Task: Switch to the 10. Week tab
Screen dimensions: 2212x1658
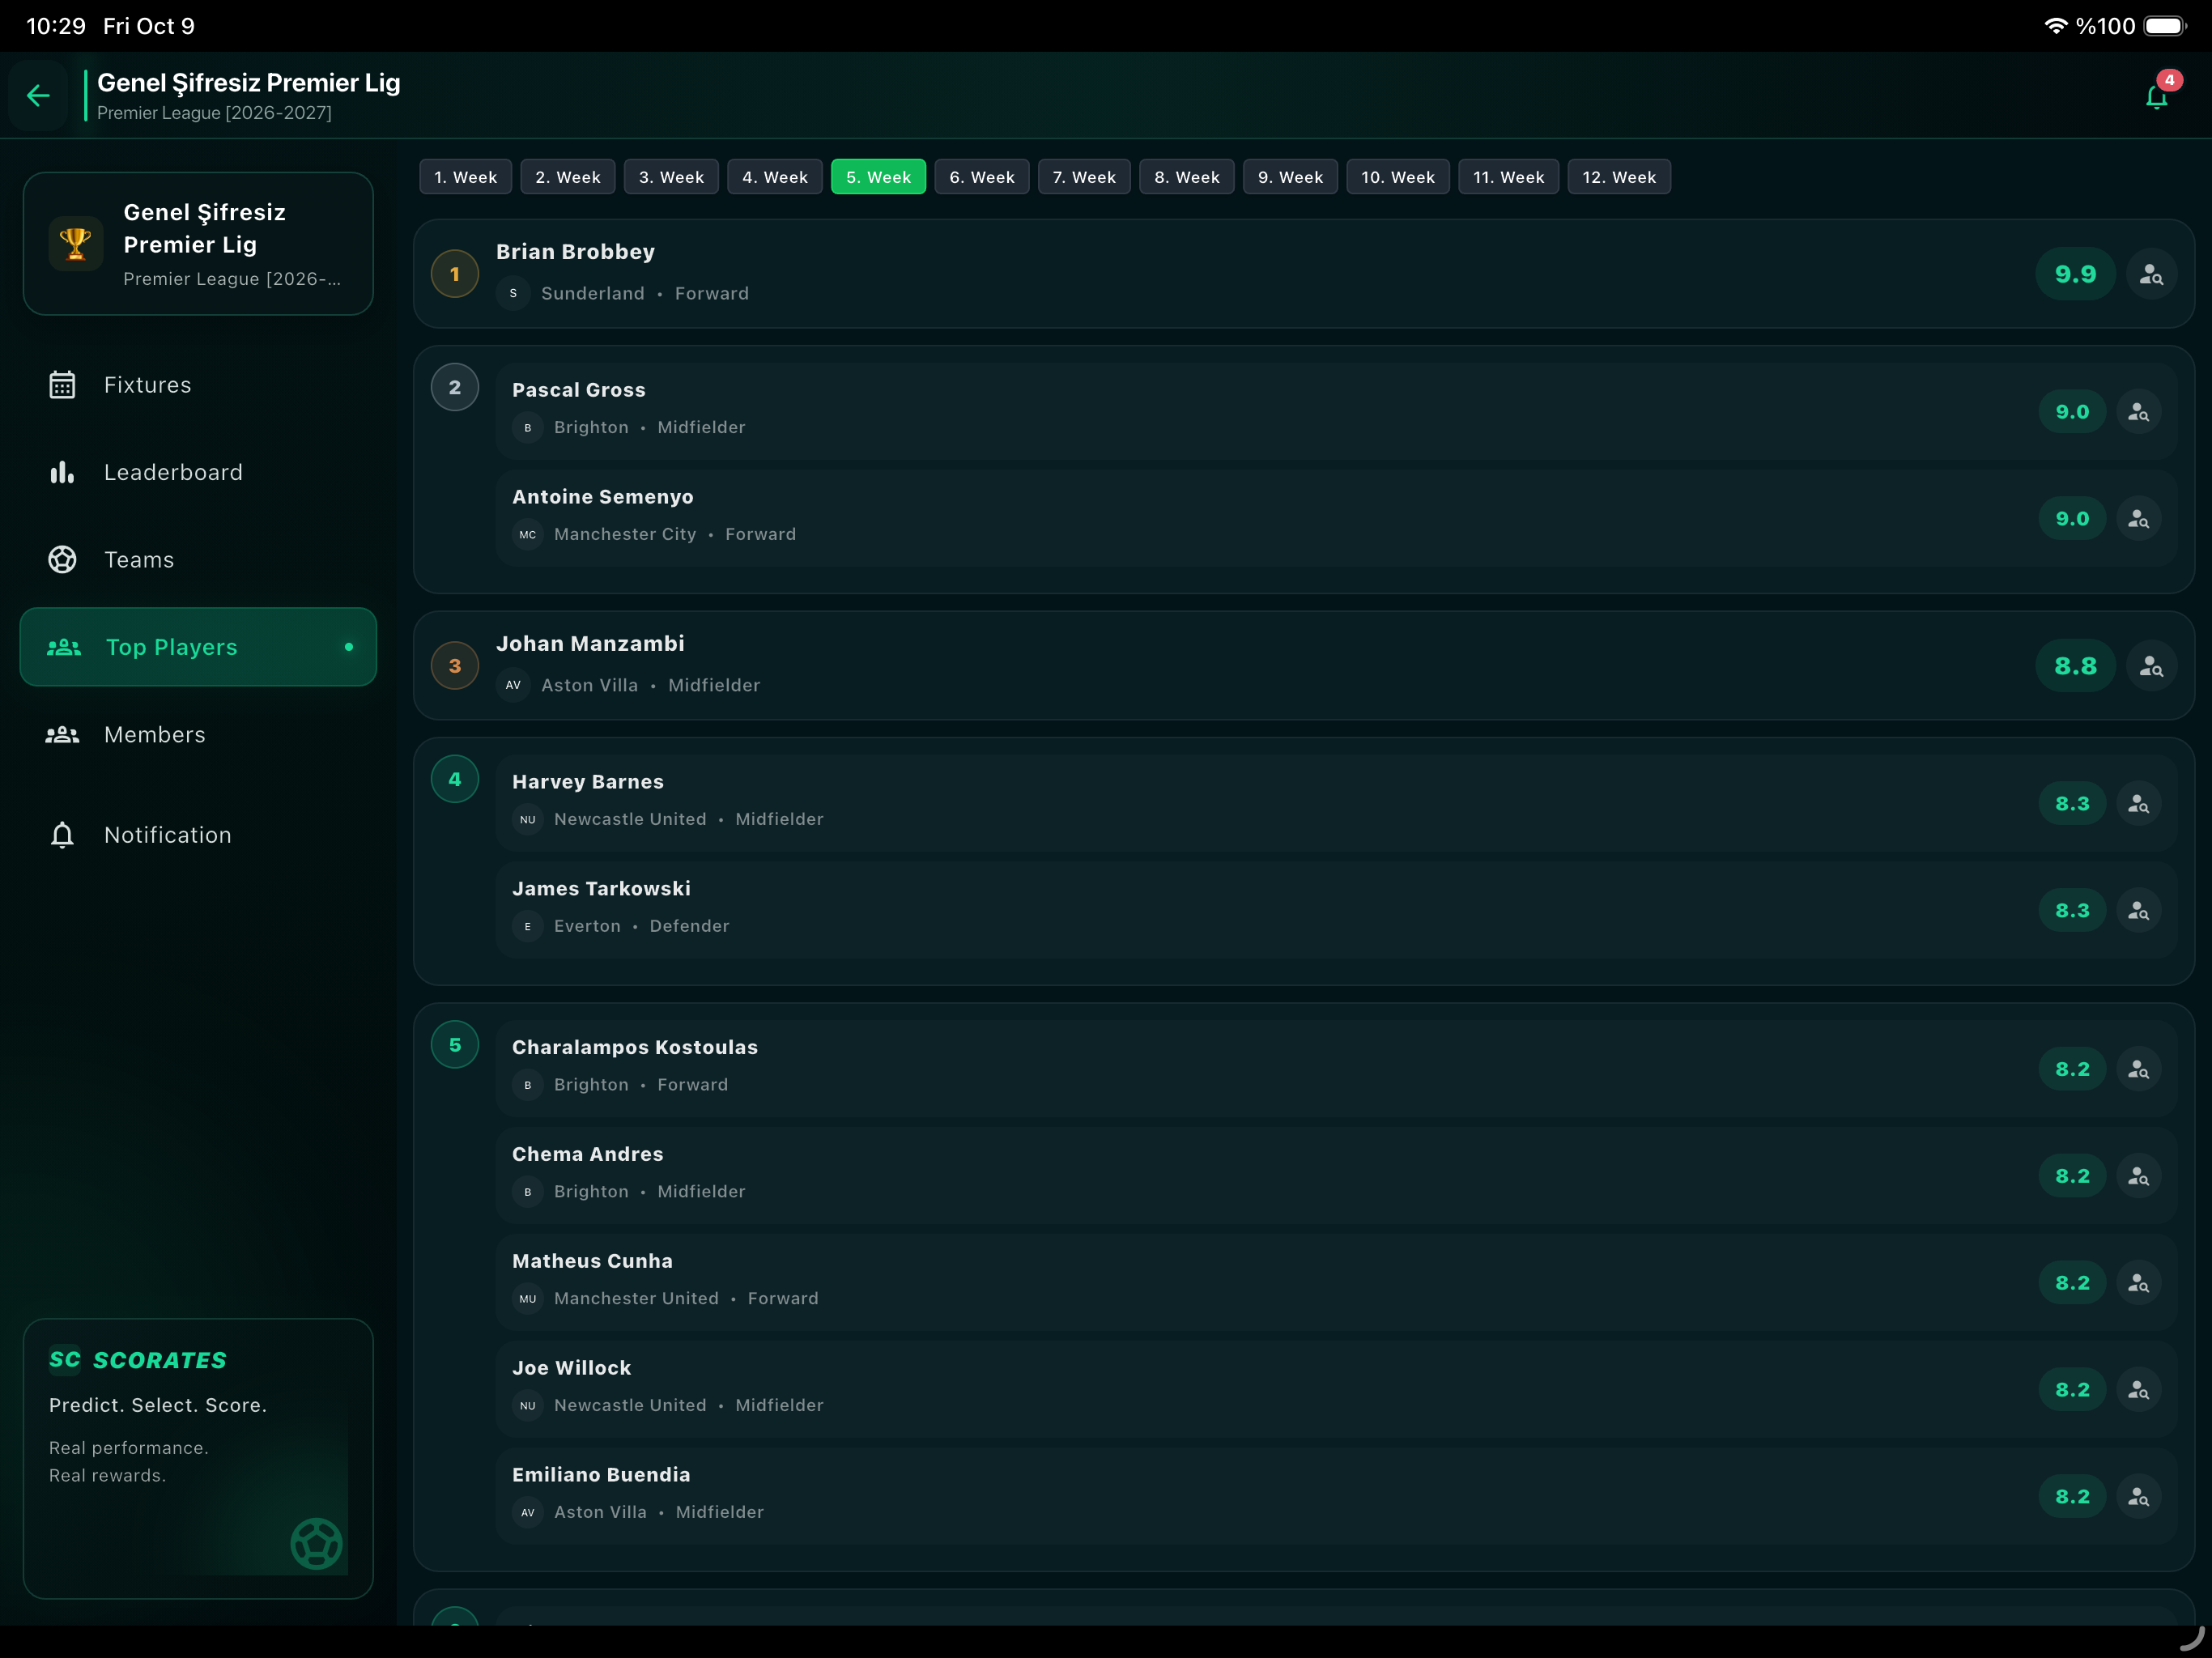Action: [1398, 177]
